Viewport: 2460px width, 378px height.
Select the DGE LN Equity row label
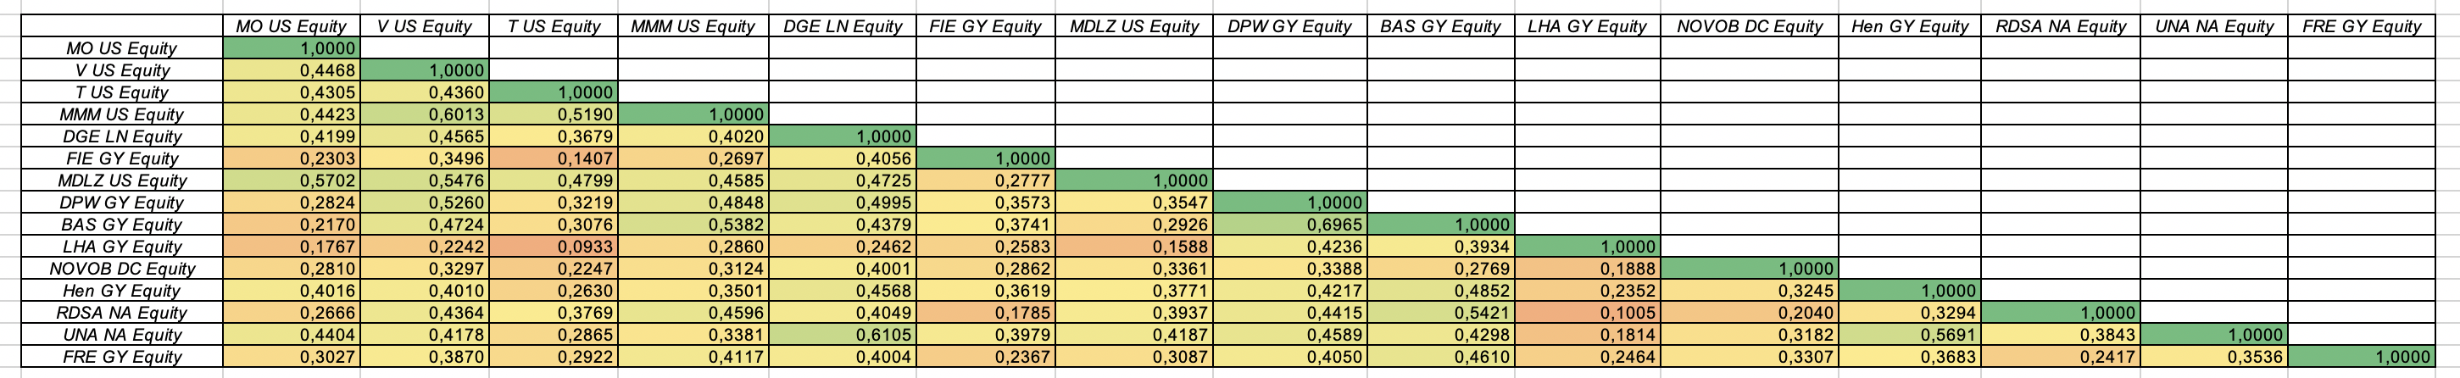coord(122,136)
